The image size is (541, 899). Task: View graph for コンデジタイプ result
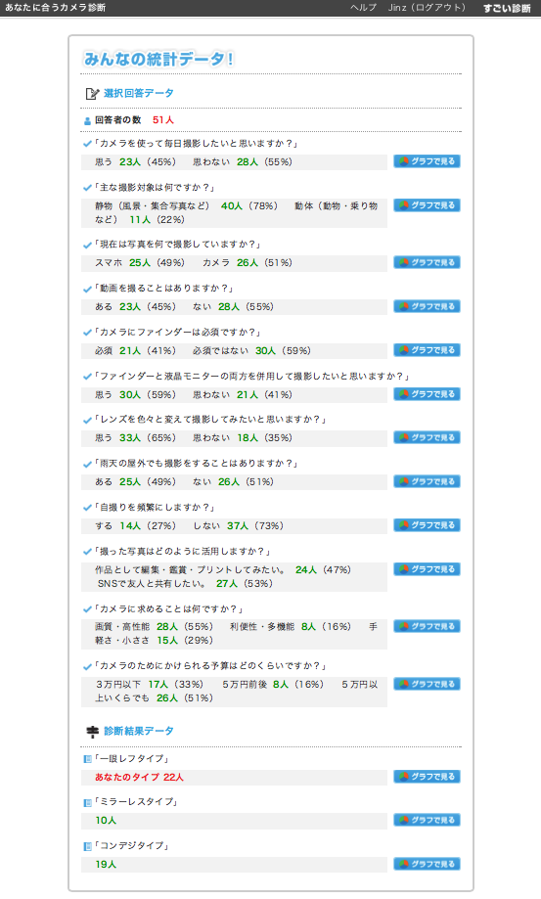click(427, 864)
